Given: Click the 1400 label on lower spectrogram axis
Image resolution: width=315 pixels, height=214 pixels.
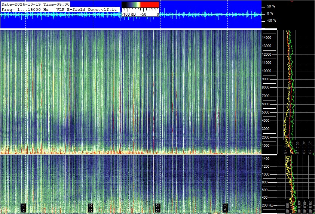Looking at the screenshot, I should 265,159.
